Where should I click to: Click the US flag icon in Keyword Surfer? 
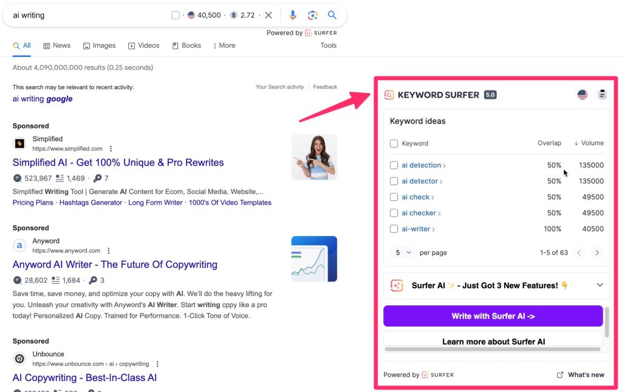[x=583, y=95]
